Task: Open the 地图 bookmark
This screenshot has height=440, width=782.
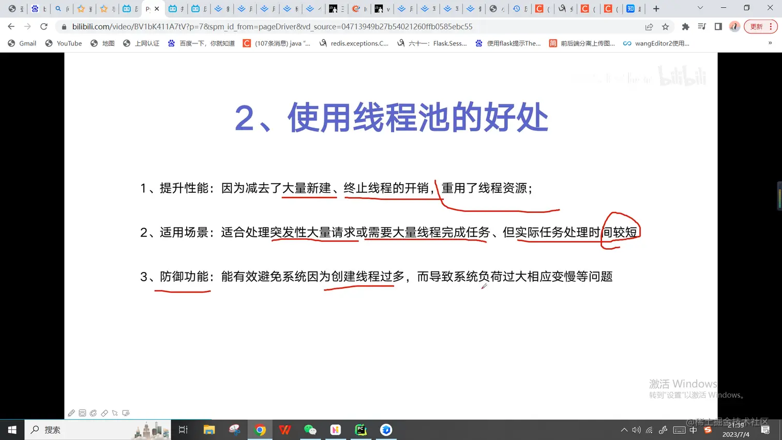Action: [102, 43]
